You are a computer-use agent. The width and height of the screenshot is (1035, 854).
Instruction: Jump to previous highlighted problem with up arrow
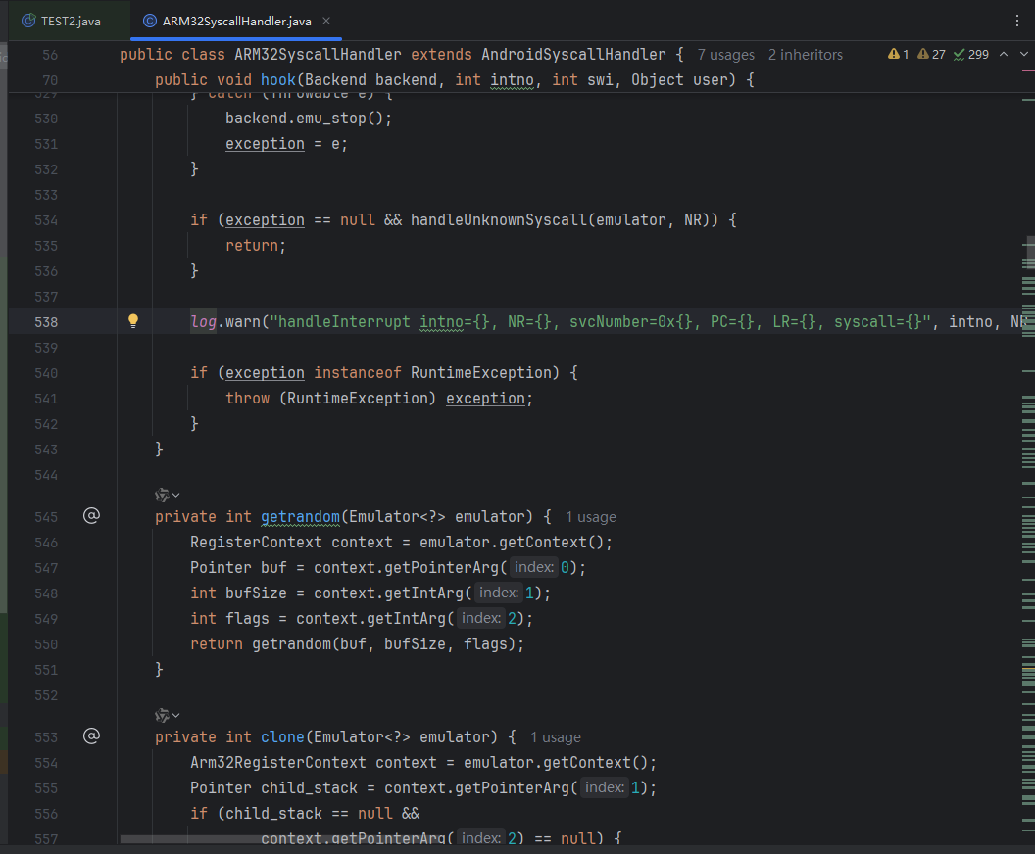(x=1002, y=55)
